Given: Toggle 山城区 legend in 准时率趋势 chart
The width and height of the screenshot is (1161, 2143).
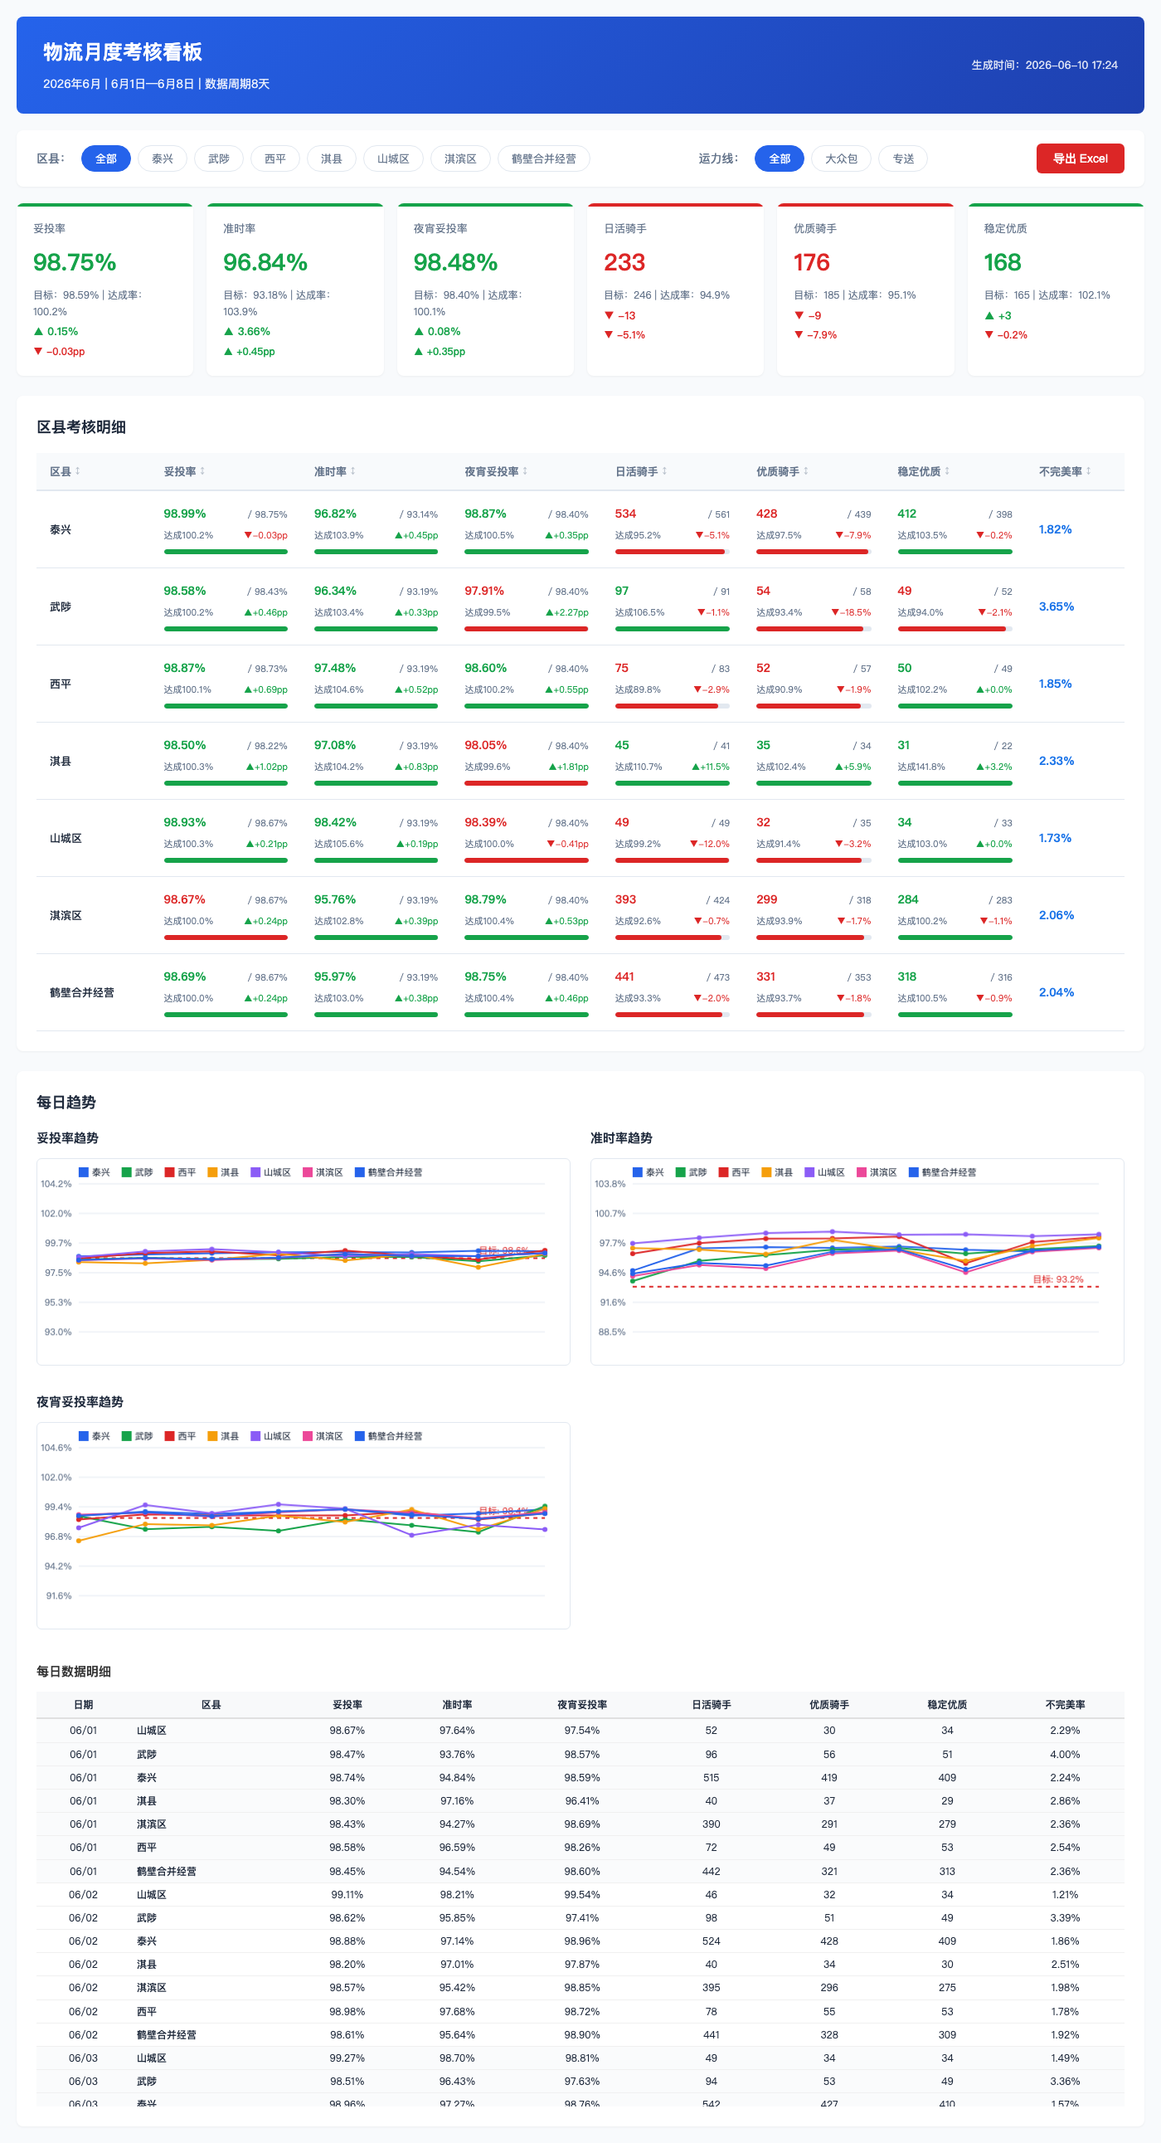Looking at the screenshot, I should click(825, 1172).
